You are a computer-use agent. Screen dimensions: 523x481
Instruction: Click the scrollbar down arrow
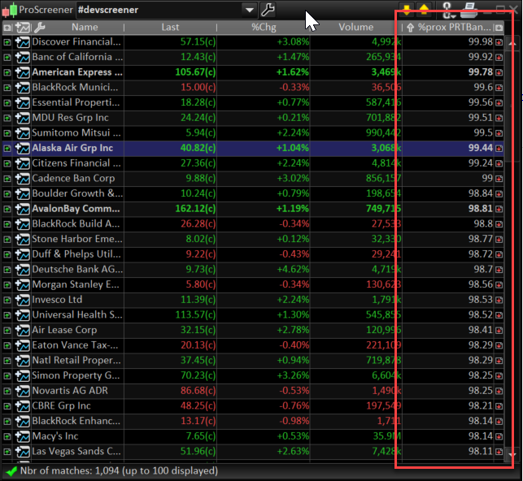512,454
